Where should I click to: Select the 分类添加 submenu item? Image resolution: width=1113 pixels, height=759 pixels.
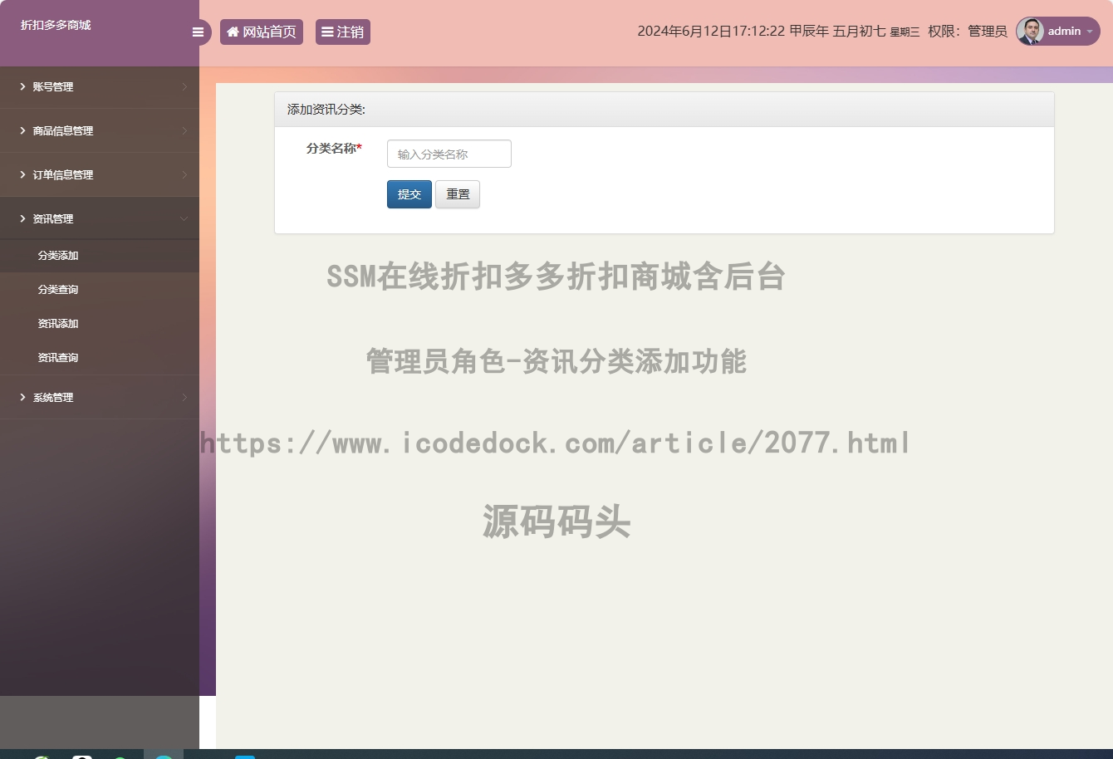[100, 256]
